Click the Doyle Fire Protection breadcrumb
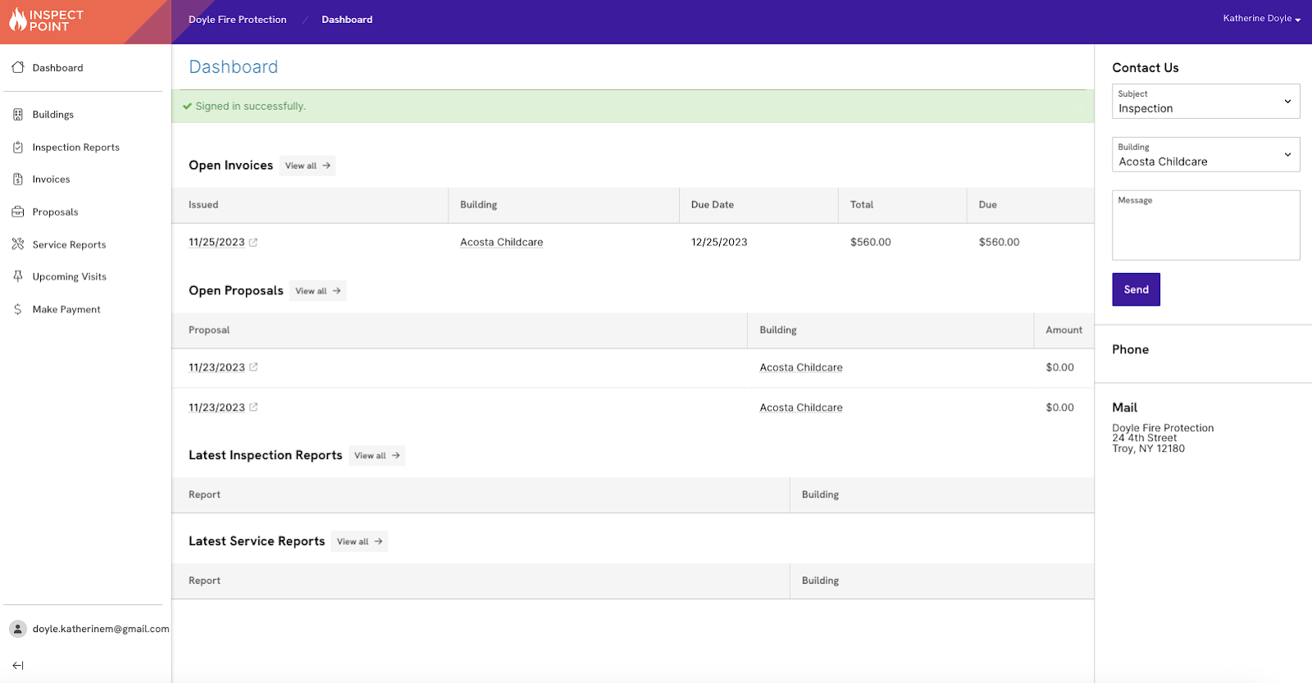The height and width of the screenshot is (683, 1312). click(238, 20)
